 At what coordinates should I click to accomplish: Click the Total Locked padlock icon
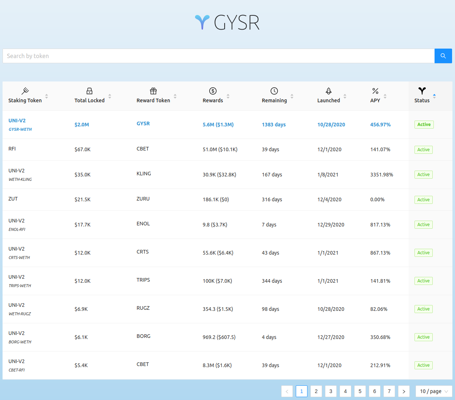[89, 91]
